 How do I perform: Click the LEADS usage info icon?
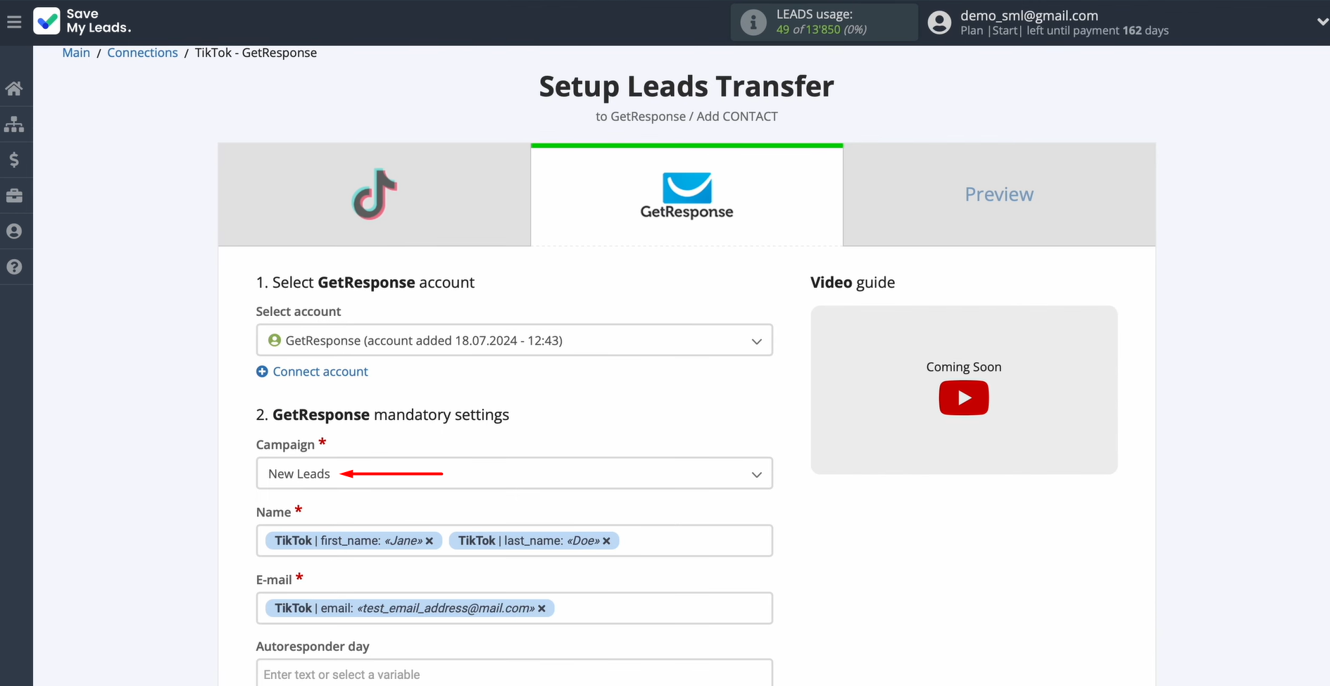(x=753, y=23)
